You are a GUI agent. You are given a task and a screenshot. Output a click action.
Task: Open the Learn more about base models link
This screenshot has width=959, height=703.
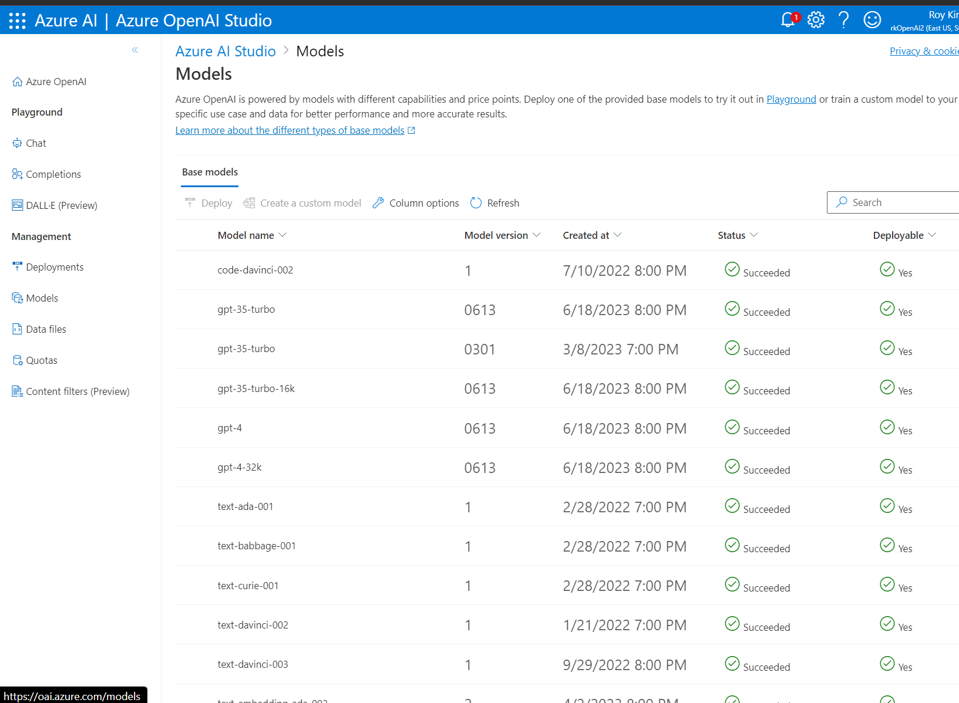290,130
